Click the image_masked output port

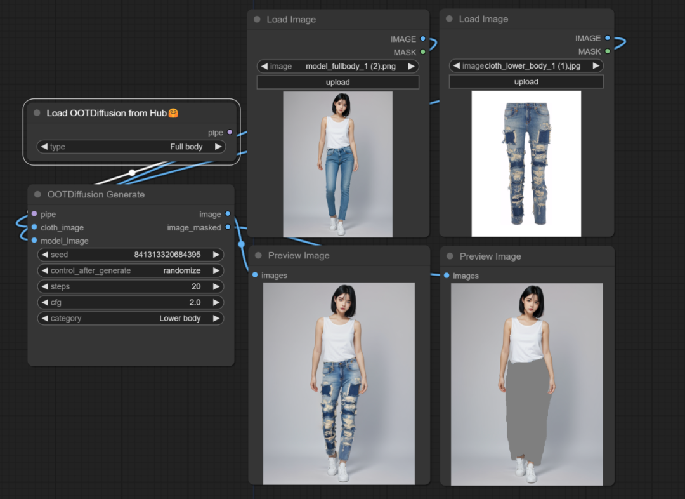pyautogui.click(x=228, y=227)
